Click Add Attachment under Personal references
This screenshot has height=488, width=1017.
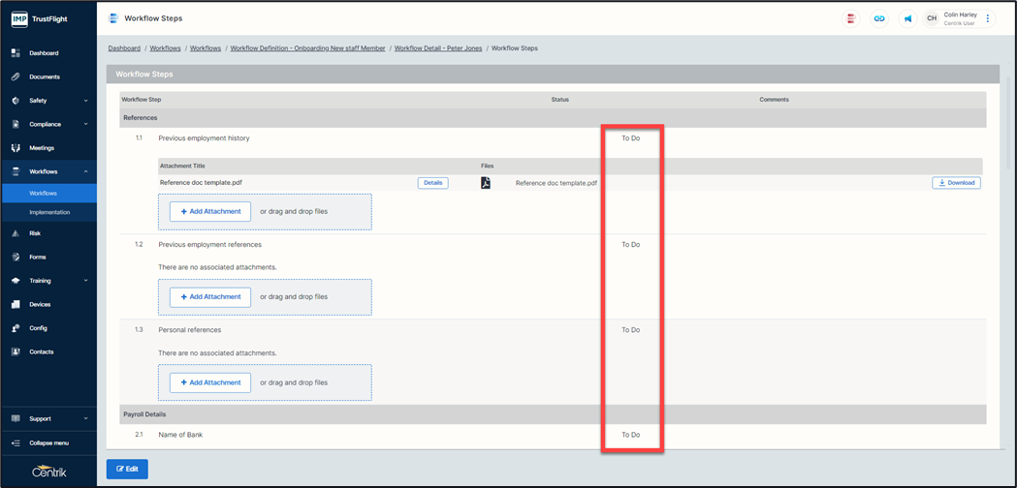click(210, 382)
